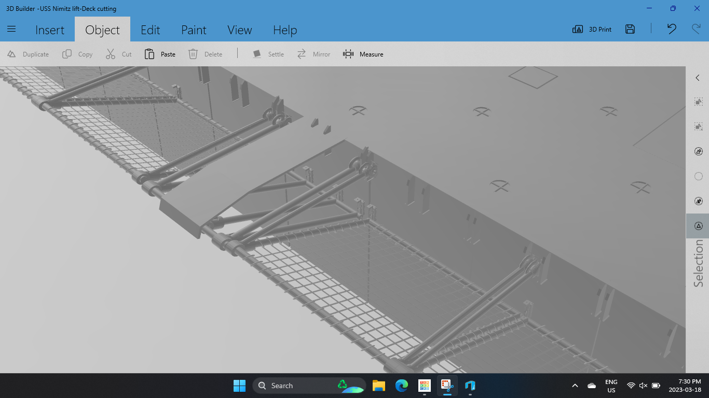Switch to 3D Builder taskbar icon
The width and height of the screenshot is (709, 398).
(x=470, y=386)
